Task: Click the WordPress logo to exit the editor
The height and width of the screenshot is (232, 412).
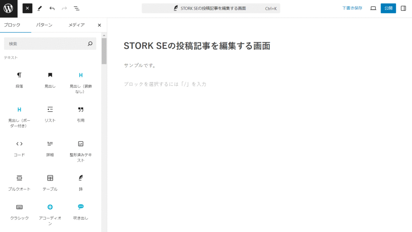Action: click(8, 8)
